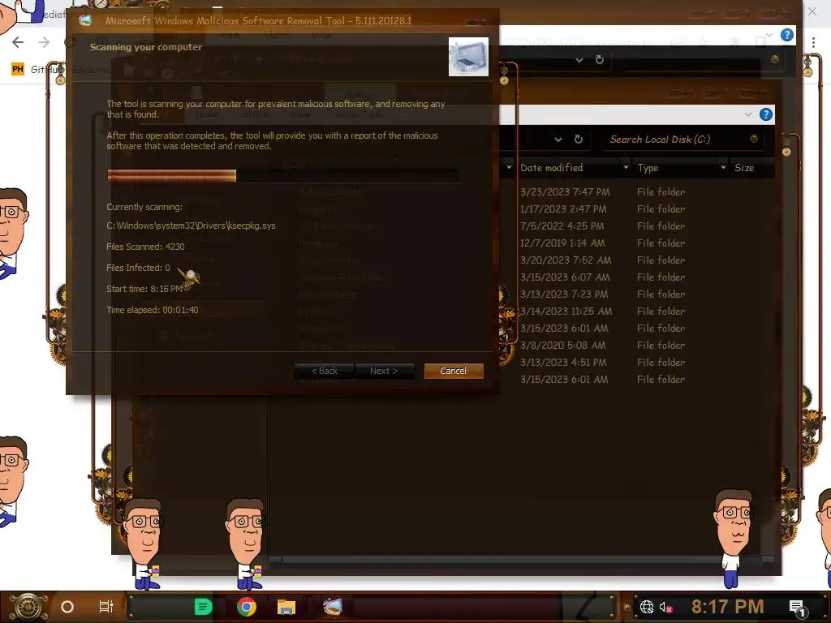The width and height of the screenshot is (831, 623).
Task: Click the 'Start time: 8:16 PM' text
Action: click(144, 289)
